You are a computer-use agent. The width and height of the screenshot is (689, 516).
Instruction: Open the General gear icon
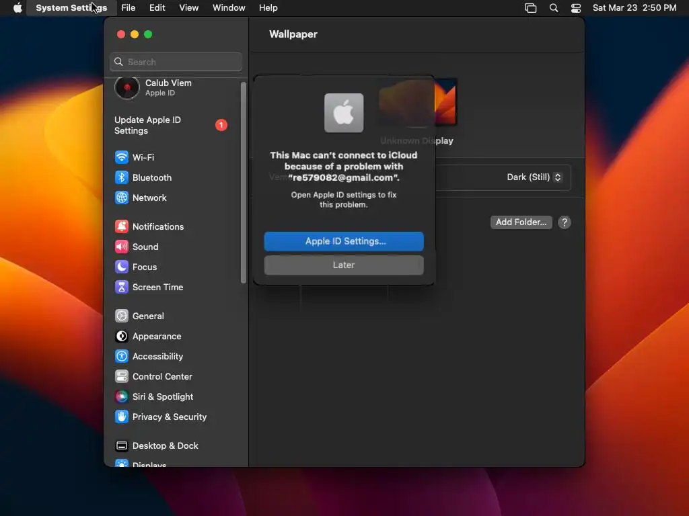pos(122,316)
